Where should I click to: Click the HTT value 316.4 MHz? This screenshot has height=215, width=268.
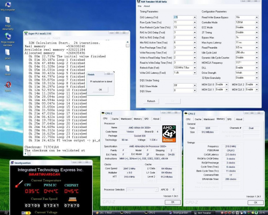point(129,177)
